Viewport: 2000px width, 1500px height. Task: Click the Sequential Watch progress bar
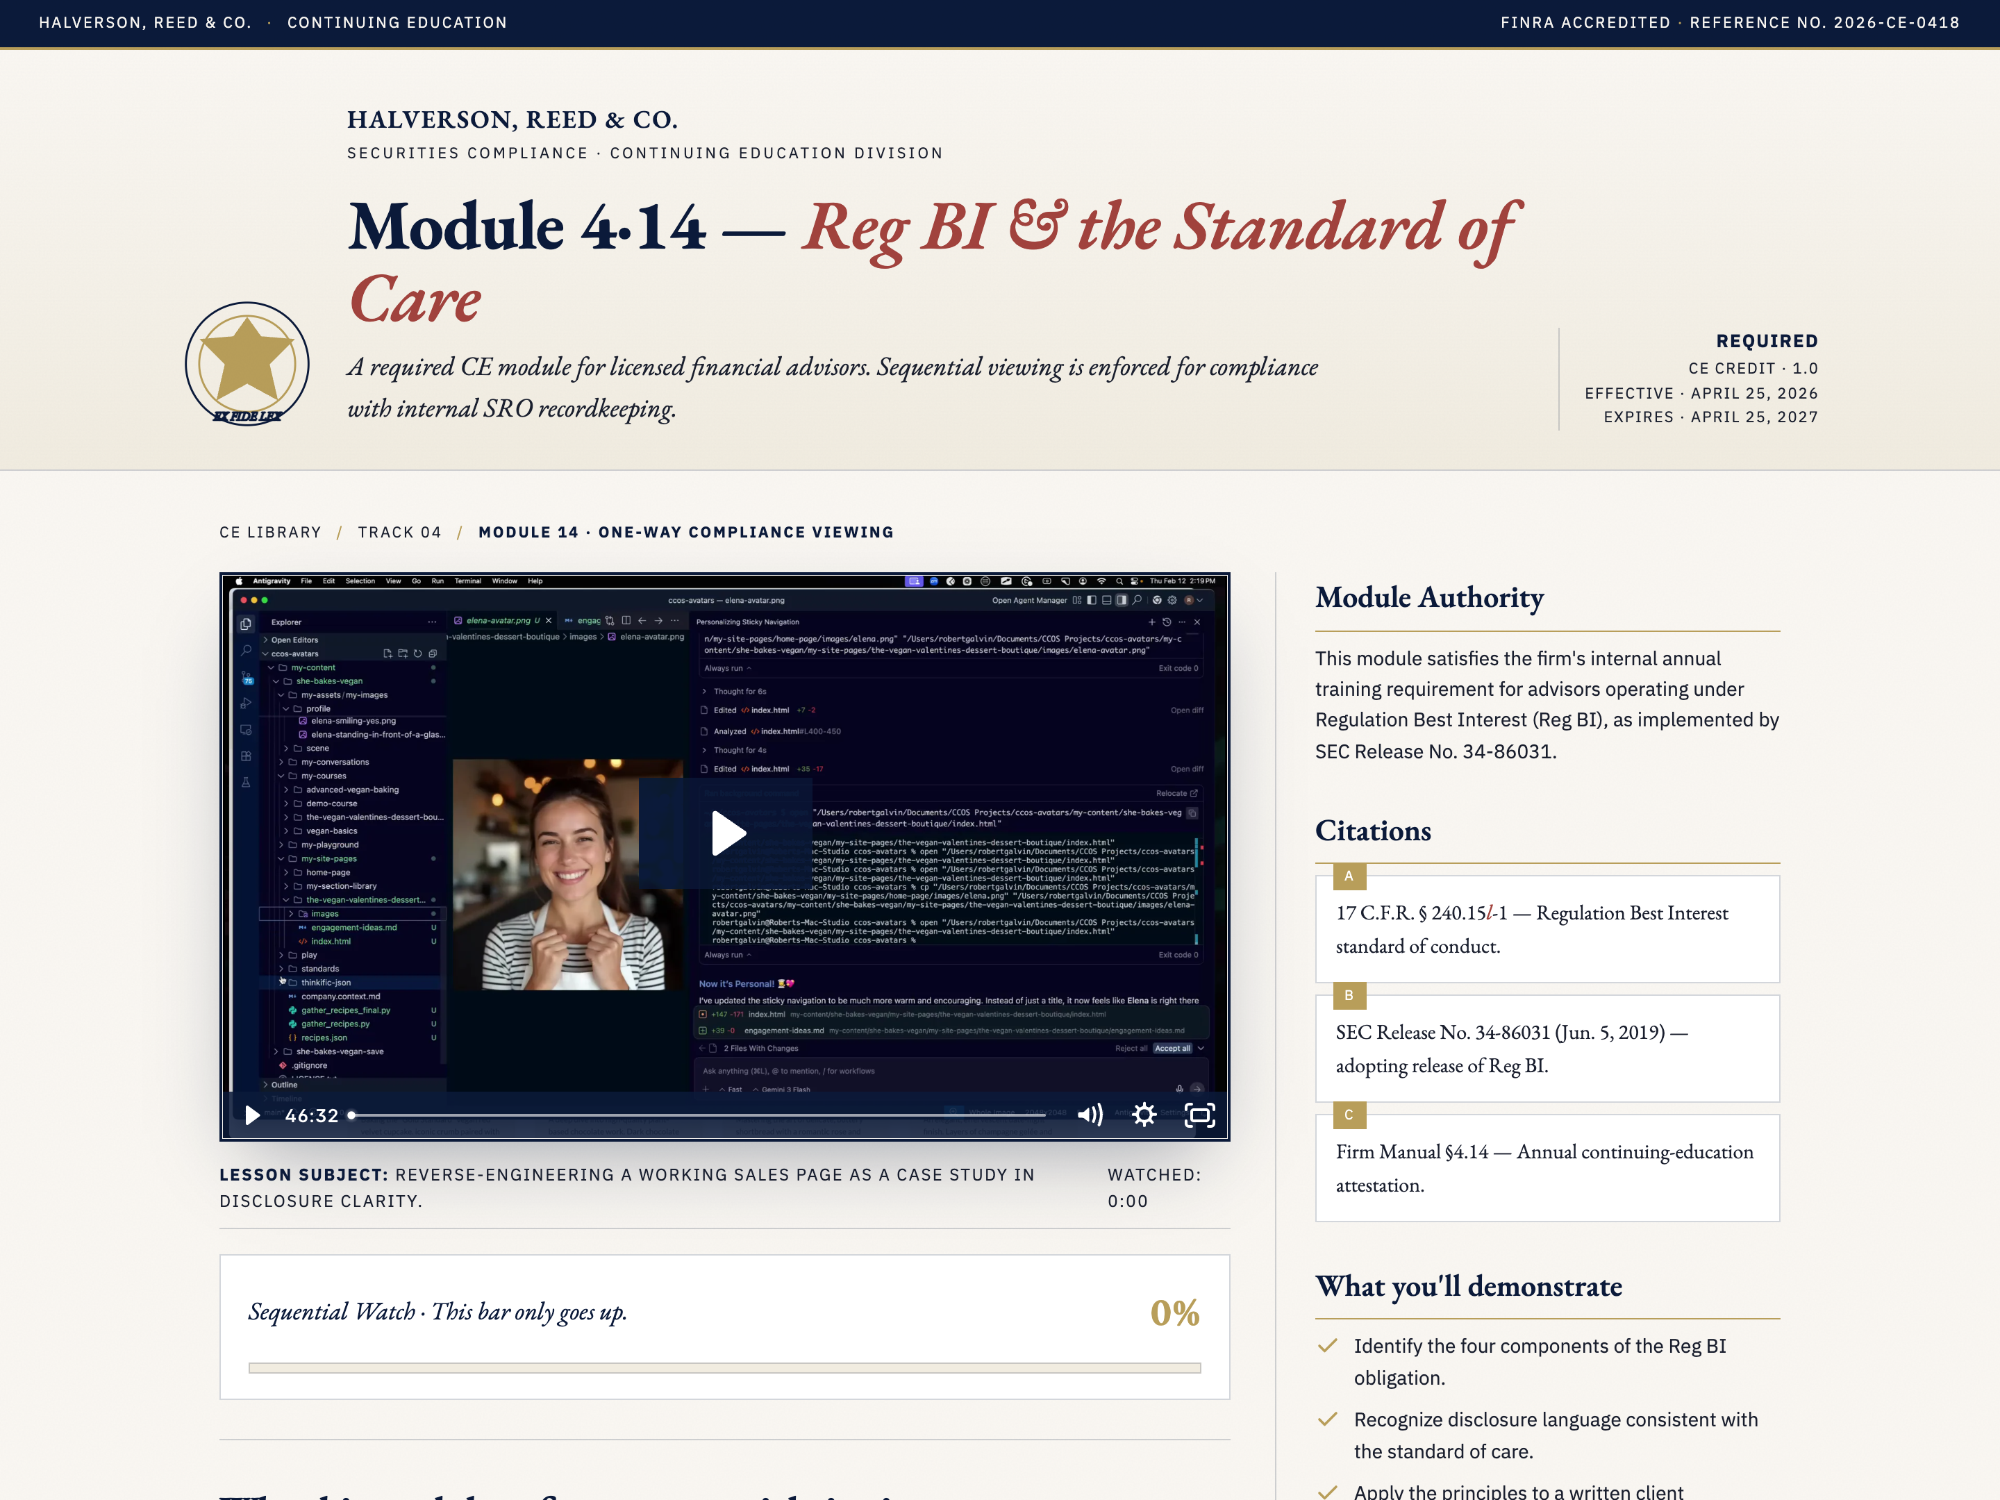[x=725, y=1368]
